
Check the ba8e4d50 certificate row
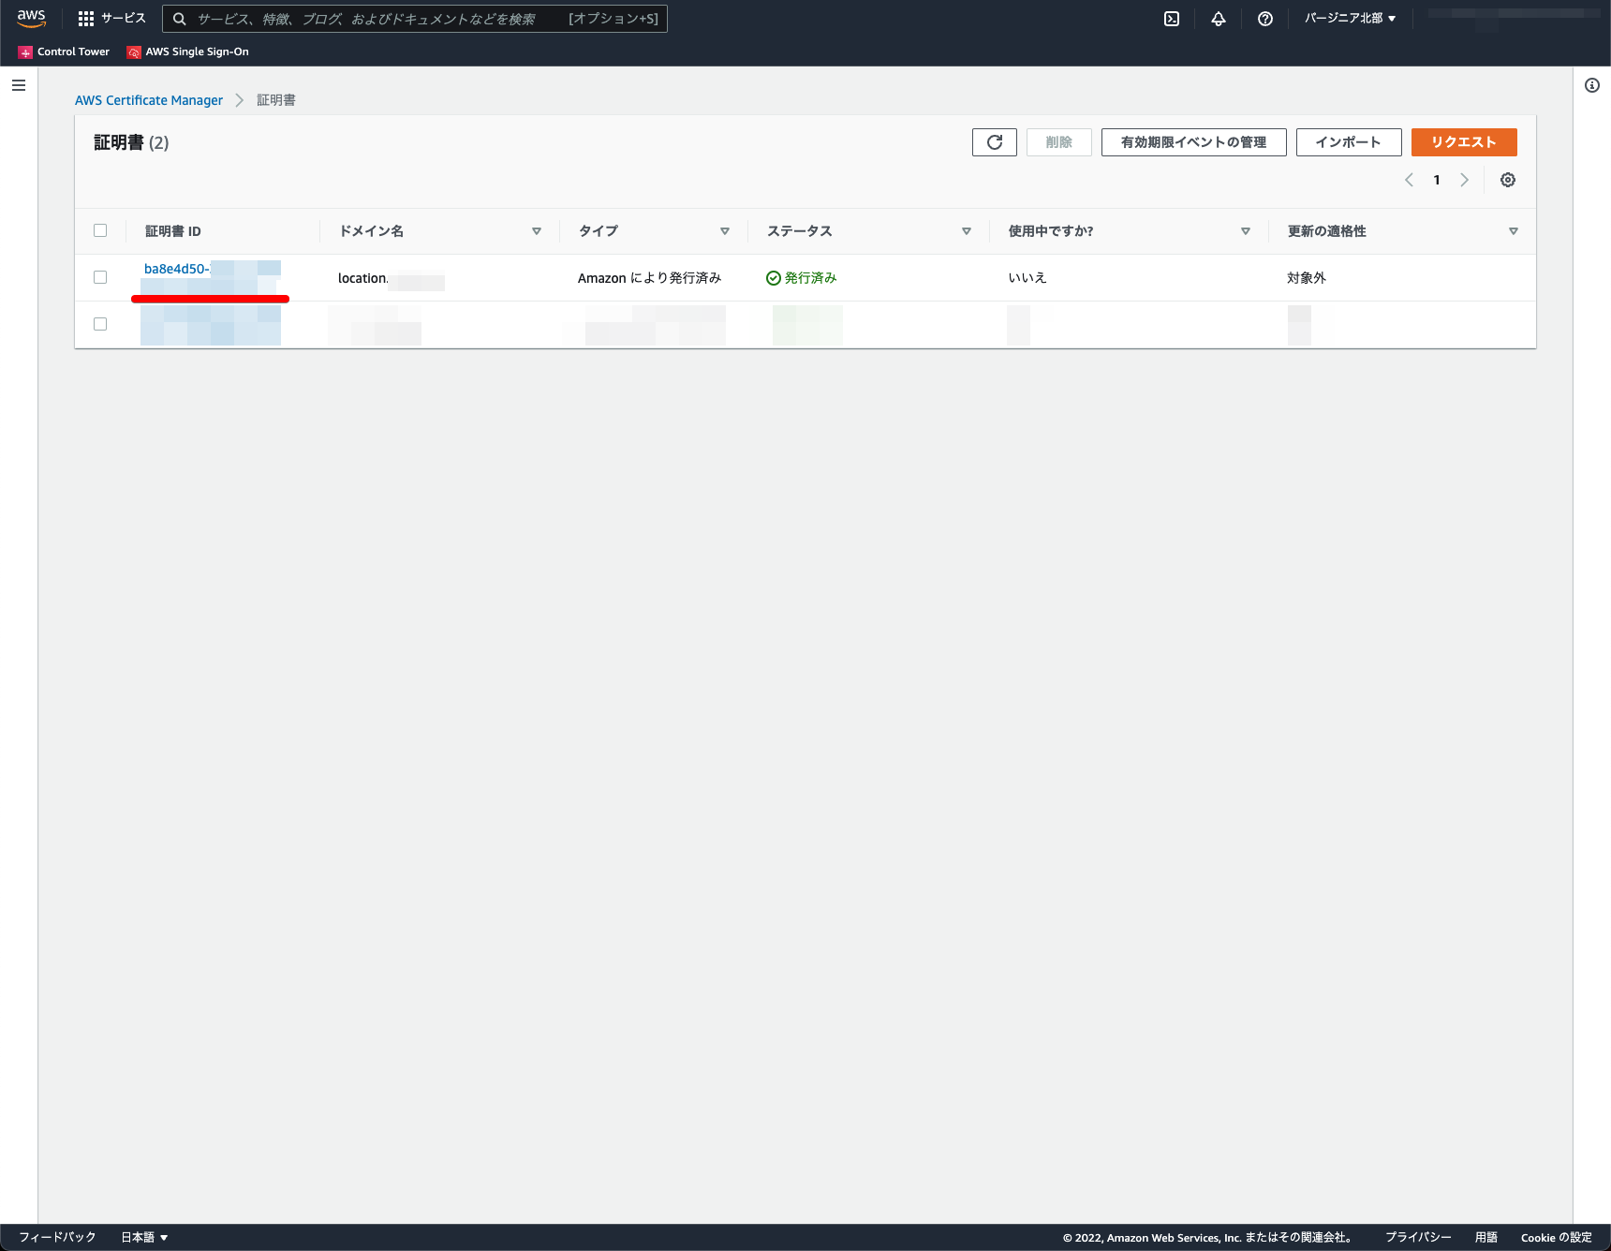click(x=100, y=277)
